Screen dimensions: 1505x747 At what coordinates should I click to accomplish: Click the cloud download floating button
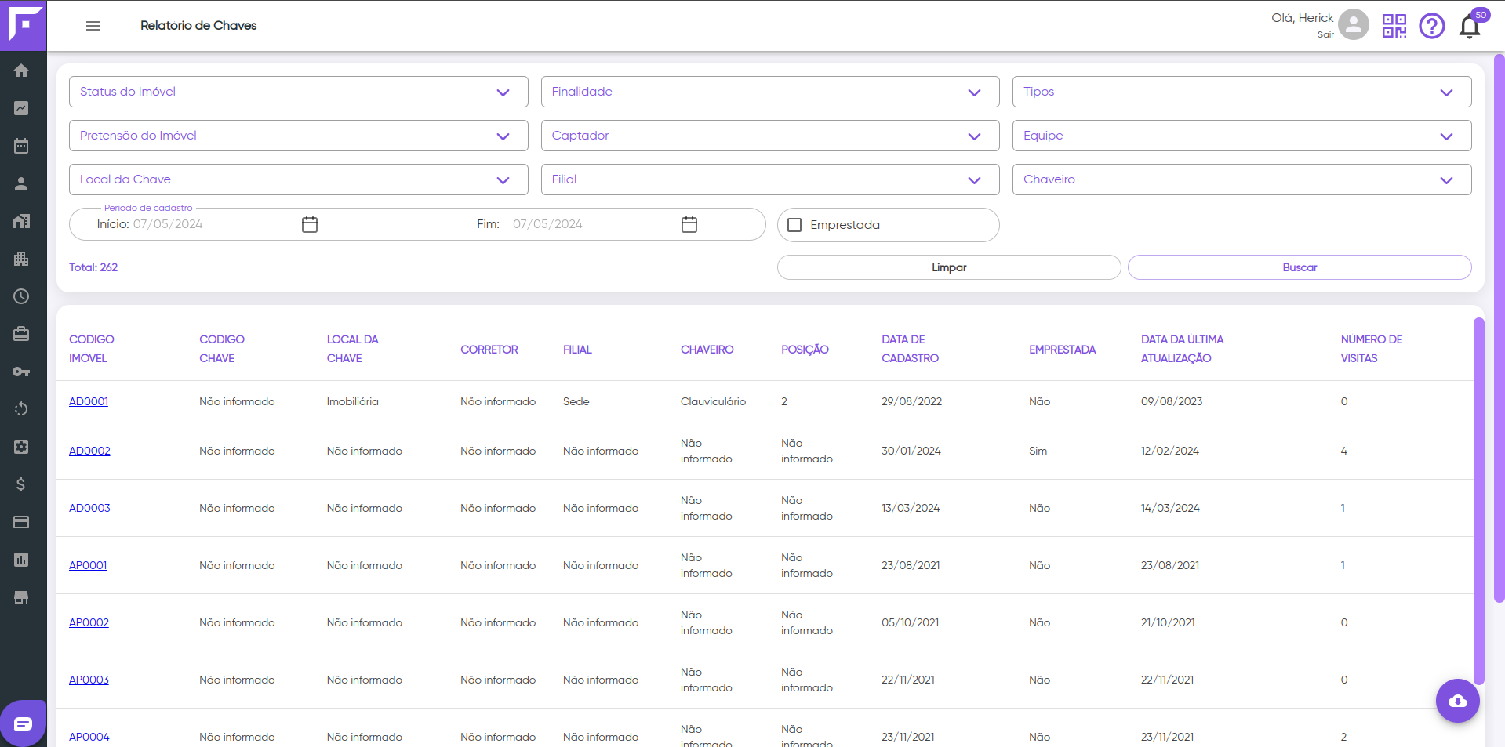1457,701
